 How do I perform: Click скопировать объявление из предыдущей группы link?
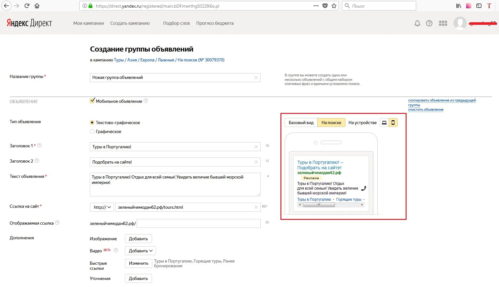pos(442,102)
